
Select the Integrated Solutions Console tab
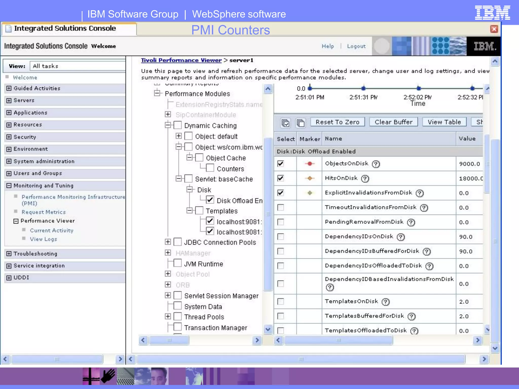coord(69,29)
